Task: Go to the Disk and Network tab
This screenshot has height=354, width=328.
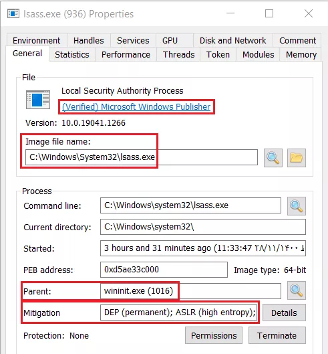Action: coord(233,40)
